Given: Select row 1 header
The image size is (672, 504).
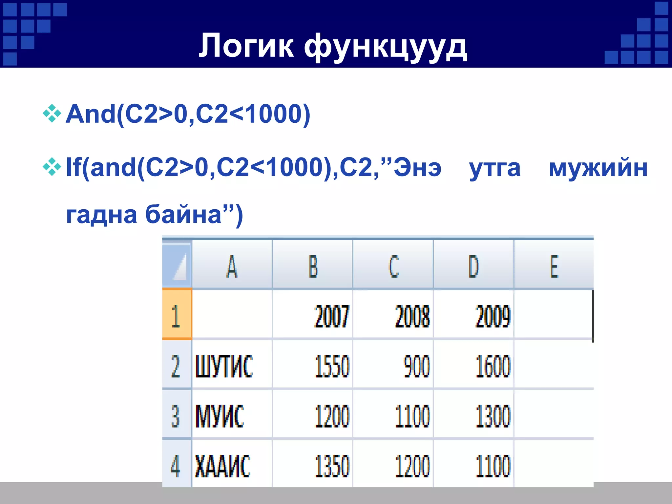Looking at the screenshot, I should point(177,314).
